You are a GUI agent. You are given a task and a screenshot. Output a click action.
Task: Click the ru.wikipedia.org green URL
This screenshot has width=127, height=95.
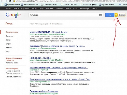(x=44, y=93)
